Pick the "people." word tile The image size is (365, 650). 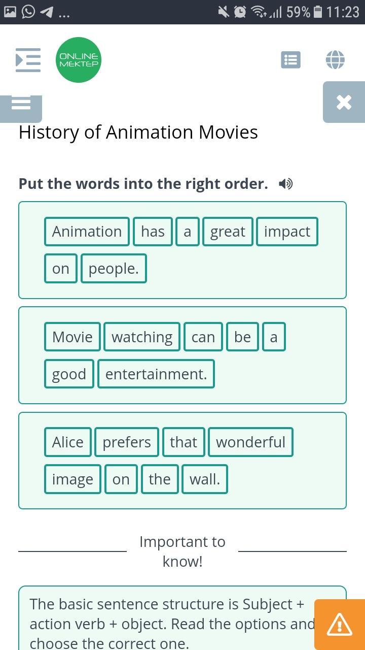(x=114, y=269)
